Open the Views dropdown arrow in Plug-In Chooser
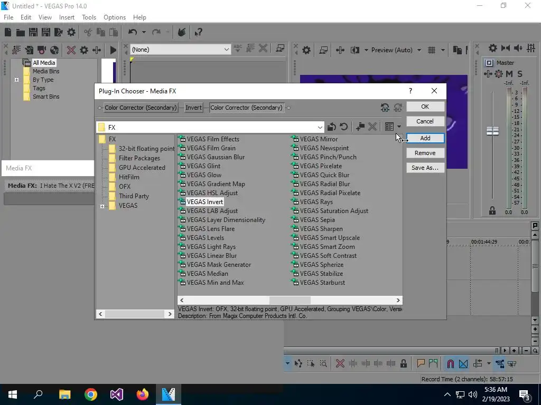 pyautogui.click(x=399, y=127)
